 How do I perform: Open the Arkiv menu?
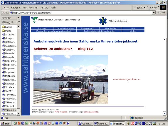pyautogui.click(x=6, y=8)
